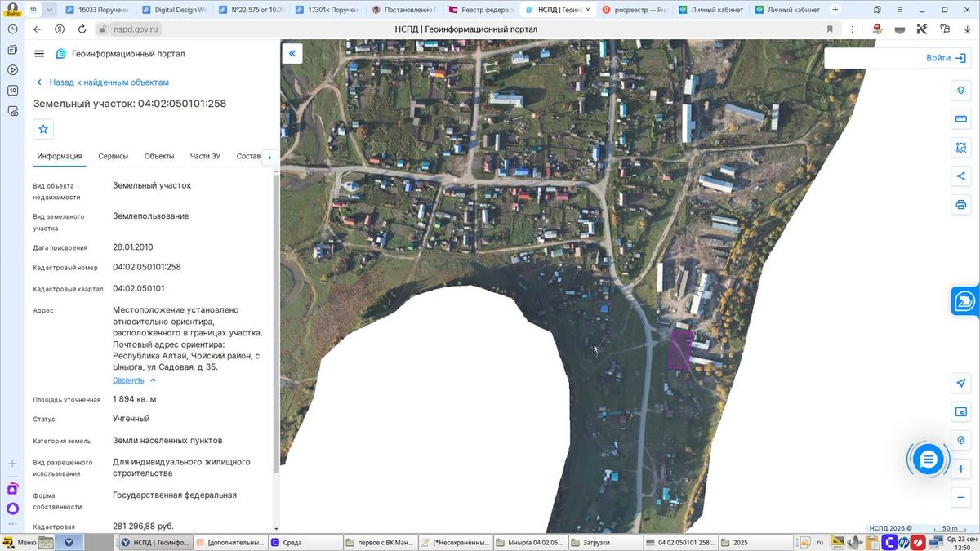Zoom in on the map
Viewport: 980px width, 551px height.
tap(960, 469)
